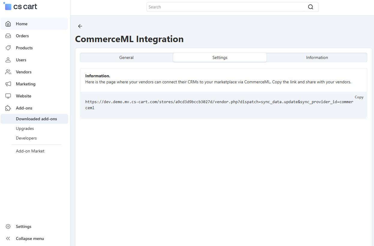Open the Marketing menu item
The height and width of the screenshot is (246, 374).
click(x=34, y=84)
